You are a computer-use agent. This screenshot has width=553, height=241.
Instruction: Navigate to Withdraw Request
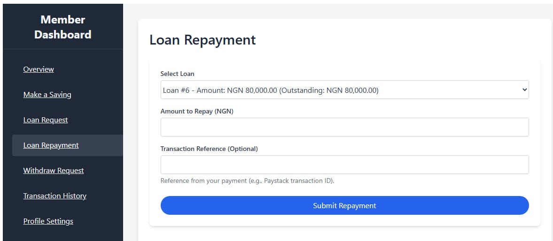[x=54, y=171]
